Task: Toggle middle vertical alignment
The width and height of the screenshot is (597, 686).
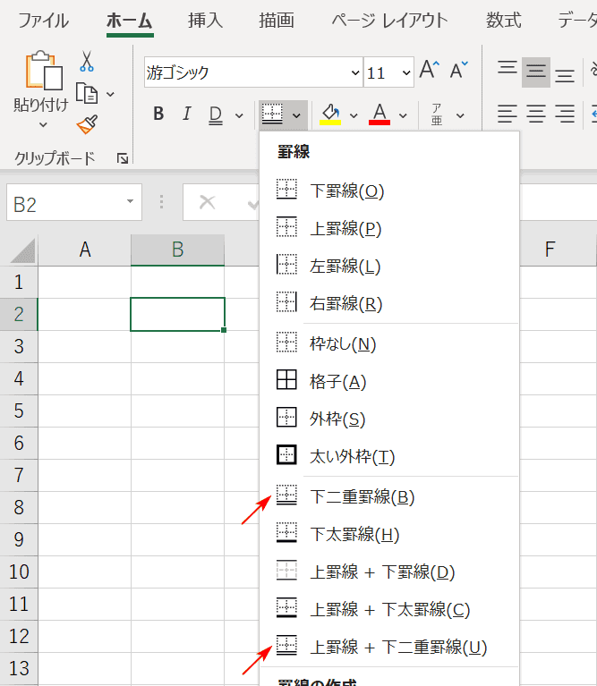Action: [x=536, y=72]
